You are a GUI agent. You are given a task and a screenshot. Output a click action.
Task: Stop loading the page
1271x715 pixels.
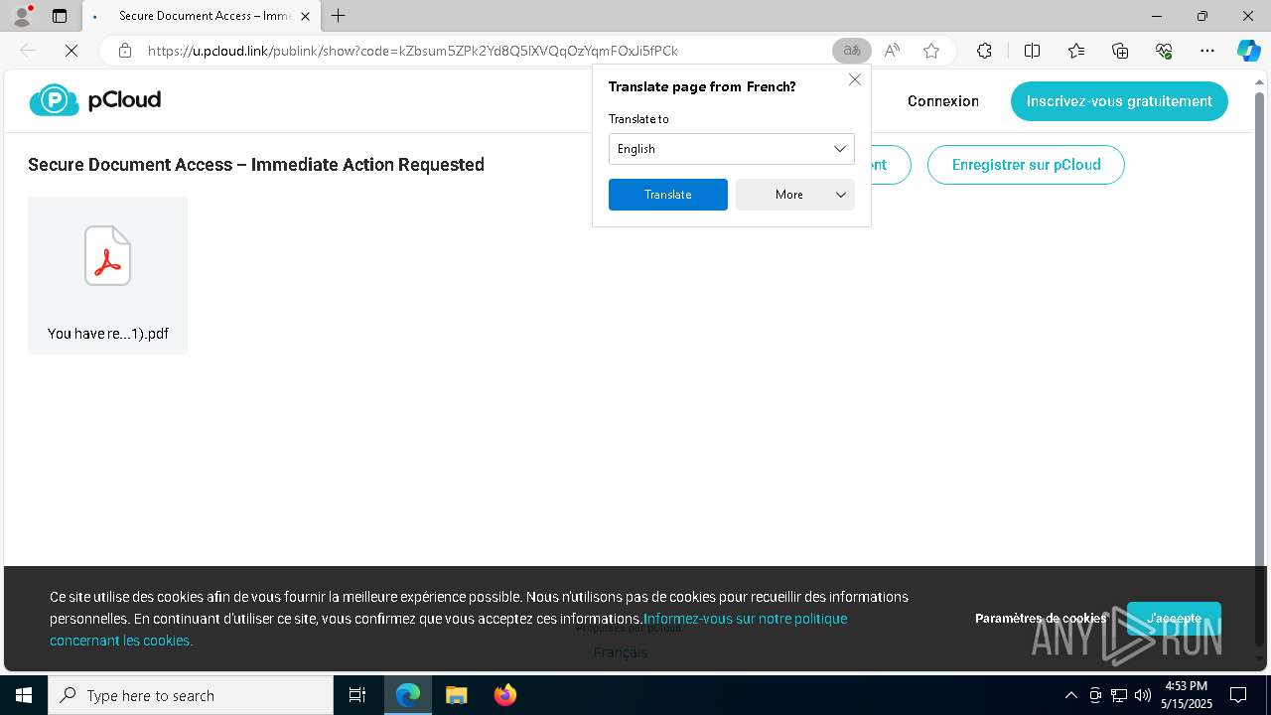pos(71,51)
